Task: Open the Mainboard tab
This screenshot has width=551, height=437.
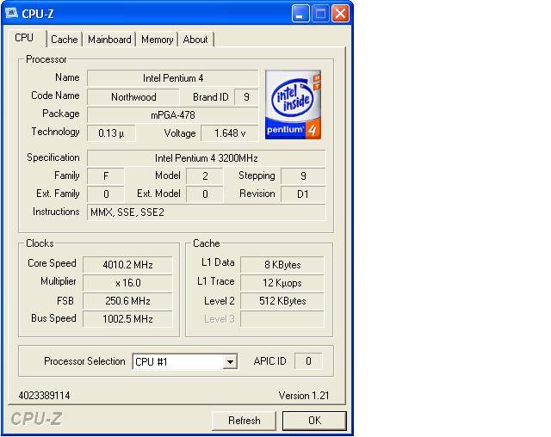Action: pyautogui.click(x=109, y=40)
